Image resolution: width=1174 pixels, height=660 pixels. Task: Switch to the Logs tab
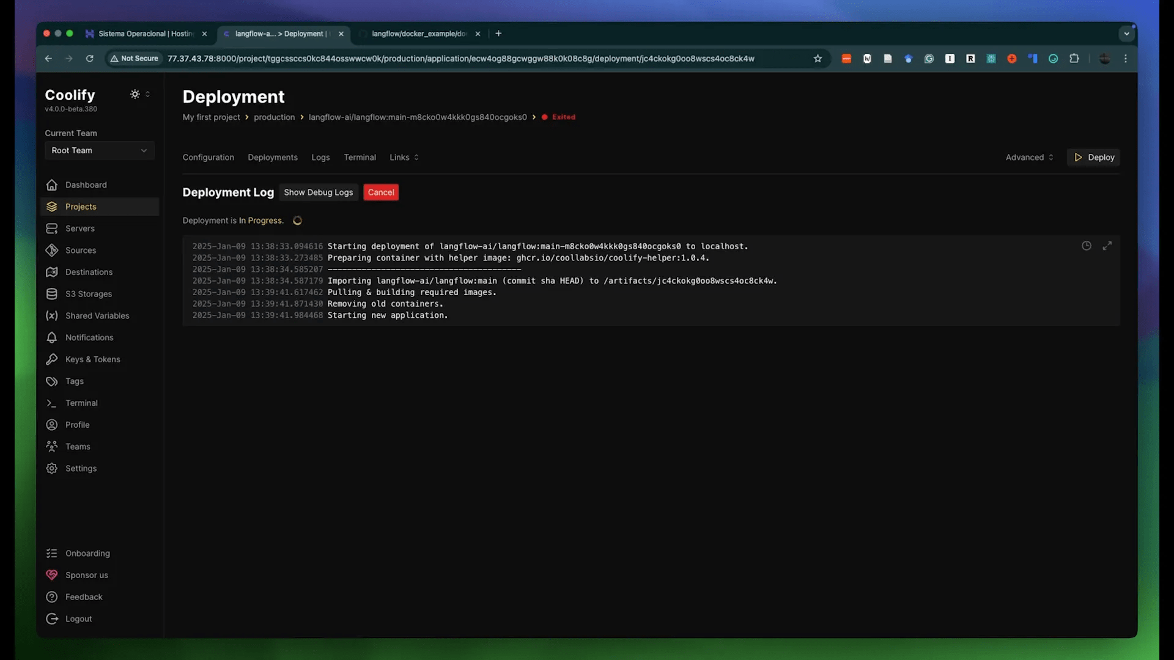point(320,157)
